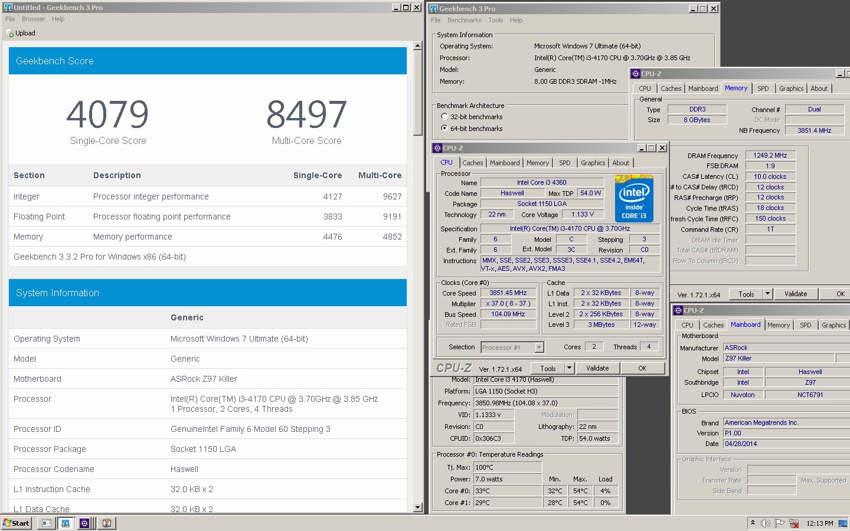Click Multi-Core Score 8497
Image resolution: width=850 pixels, height=531 pixels.
[x=306, y=114]
